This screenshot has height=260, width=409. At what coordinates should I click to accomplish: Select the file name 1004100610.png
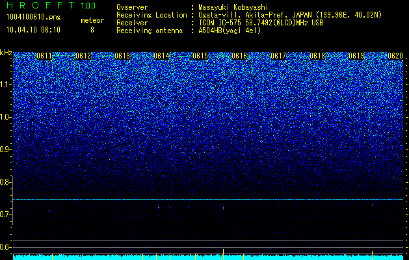34,18
